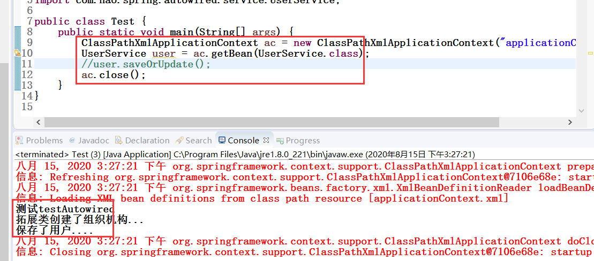This screenshot has height=261, width=594.
Task: Click the editor horizontal scrollbar left arrow
Action: 38,122
